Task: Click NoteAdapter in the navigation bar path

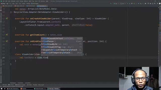Action: coord(35,3)
